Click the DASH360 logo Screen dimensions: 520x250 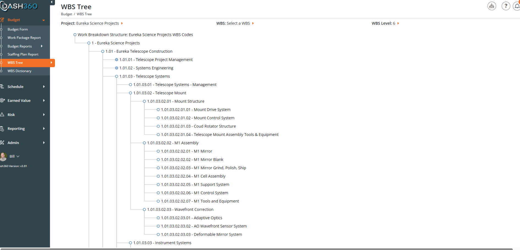(x=19, y=6)
